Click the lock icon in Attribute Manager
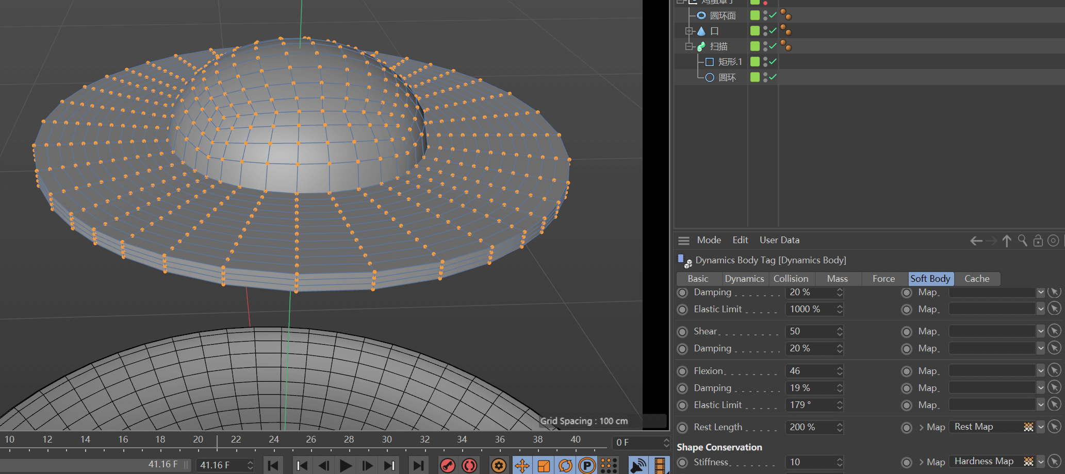The width and height of the screenshot is (1065, 474). click(1038, 241)
